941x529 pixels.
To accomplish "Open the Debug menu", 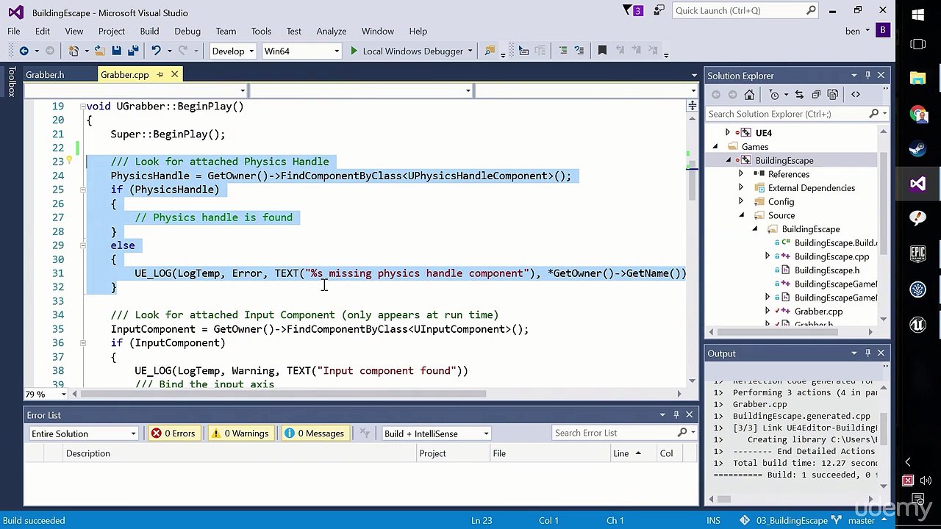I will click(x=187, y=31).
